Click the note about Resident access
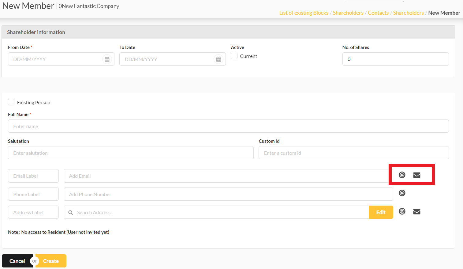The image size is (463, 269). point(58,232)
